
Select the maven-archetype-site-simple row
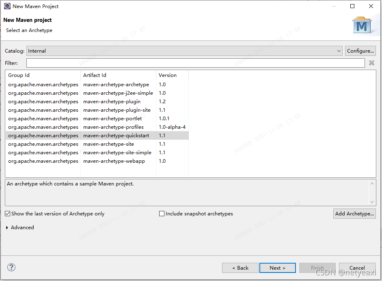pyautogui.click(x=97, y=153)
